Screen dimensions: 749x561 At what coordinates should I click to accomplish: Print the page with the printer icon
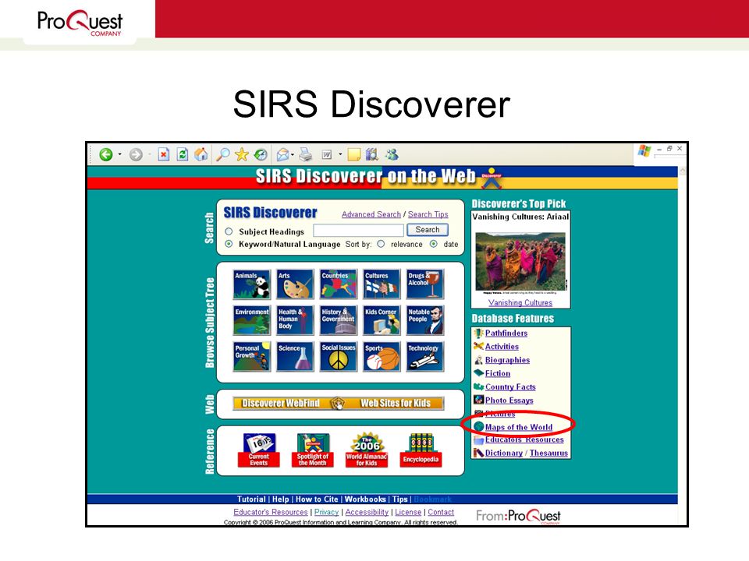[305, 154]
